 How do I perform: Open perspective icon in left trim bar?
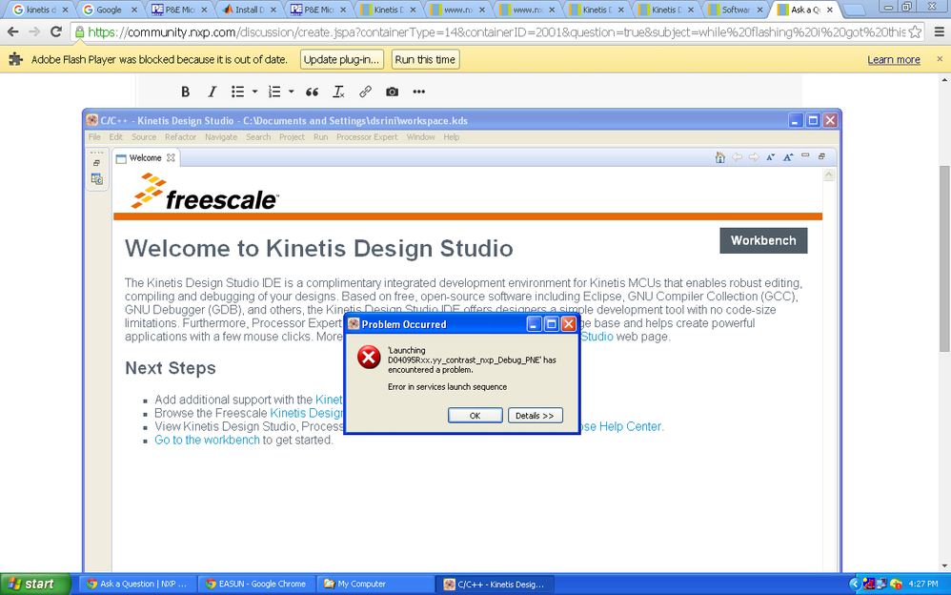[x=97, y=179]
